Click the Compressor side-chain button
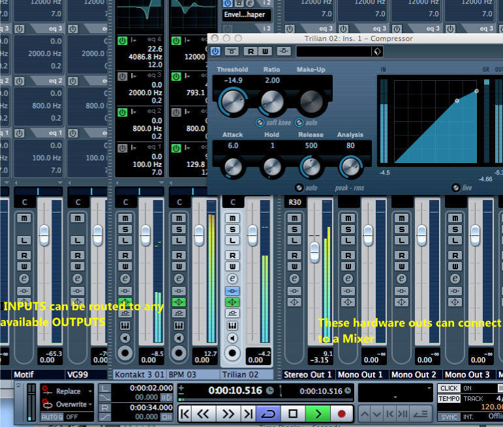 point(284,52)
